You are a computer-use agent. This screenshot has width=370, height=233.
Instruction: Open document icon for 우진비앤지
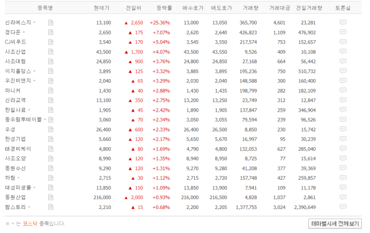pyautogui.click(x=51, y=81)
